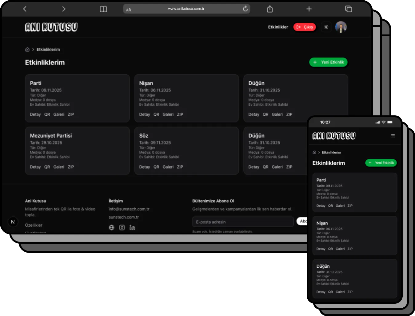Toggle the sun theme switch in header
Screen dimensions: 415x316
click(326, 27)
